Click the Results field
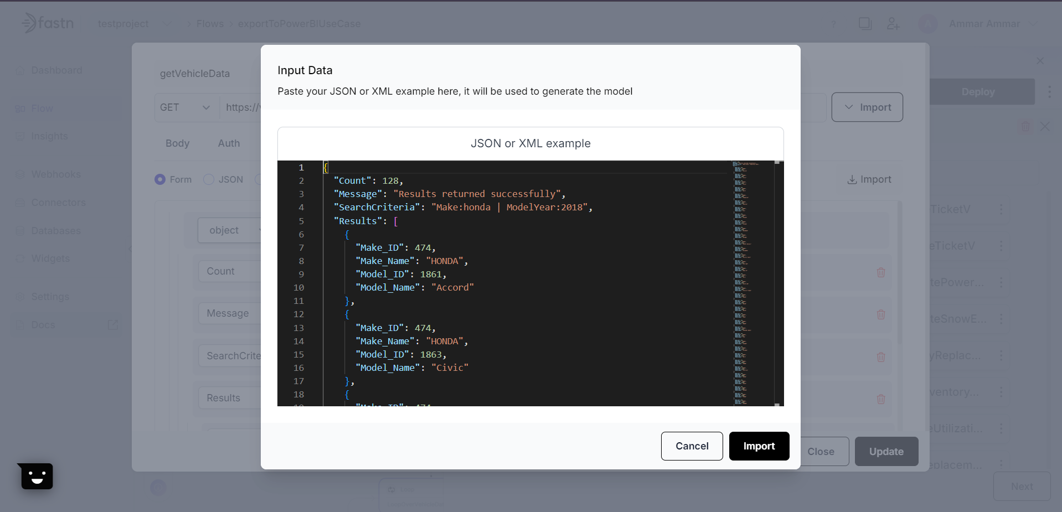The width and height of the screenshot is (1062, 512). 229,398
